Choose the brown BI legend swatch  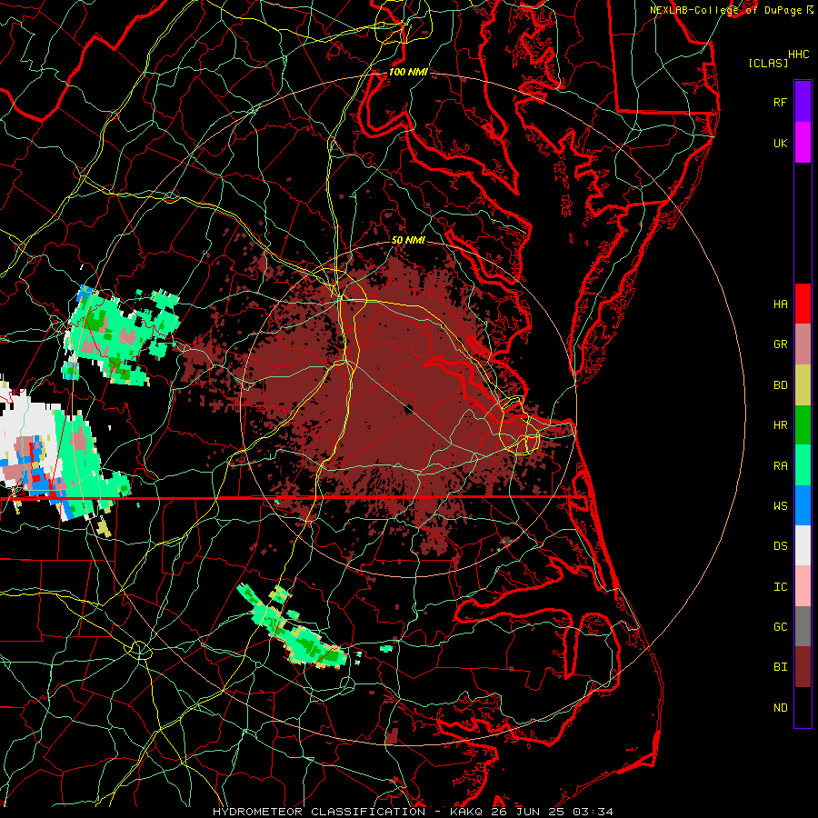[803, 667]
